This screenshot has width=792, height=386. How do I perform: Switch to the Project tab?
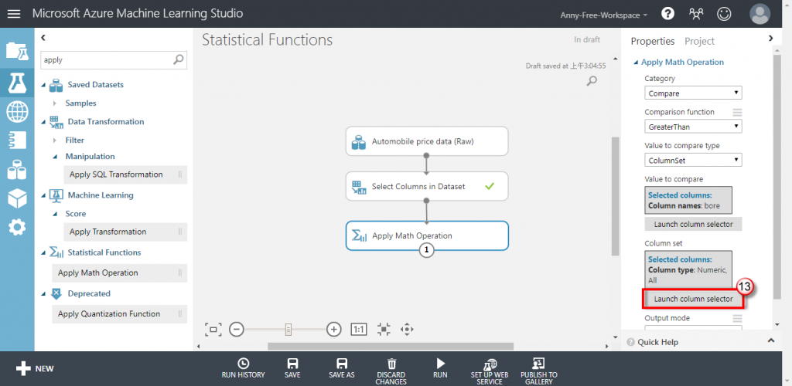coord(699,42)
